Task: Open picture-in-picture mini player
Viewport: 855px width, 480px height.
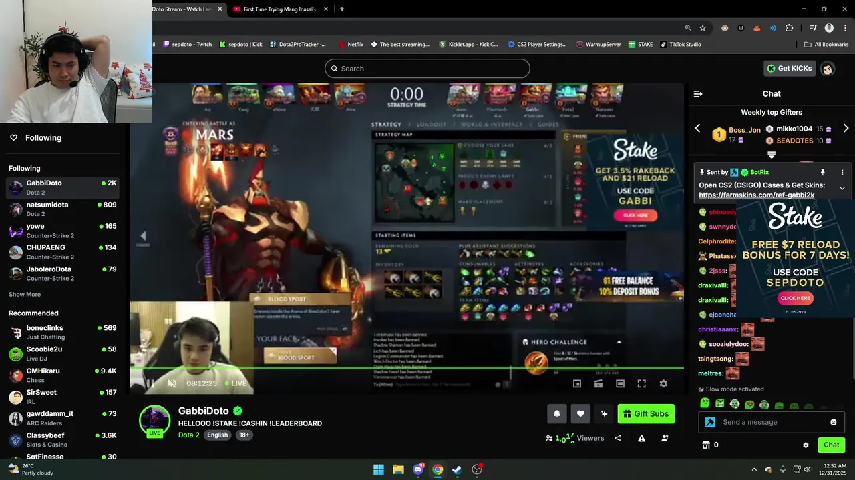Action: [x=577, y=383]
